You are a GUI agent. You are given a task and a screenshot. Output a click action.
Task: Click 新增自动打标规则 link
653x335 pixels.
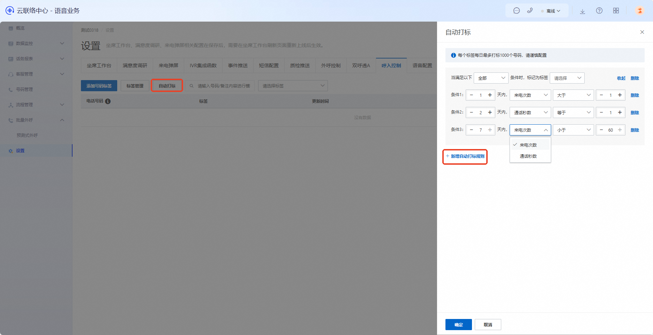465,156
